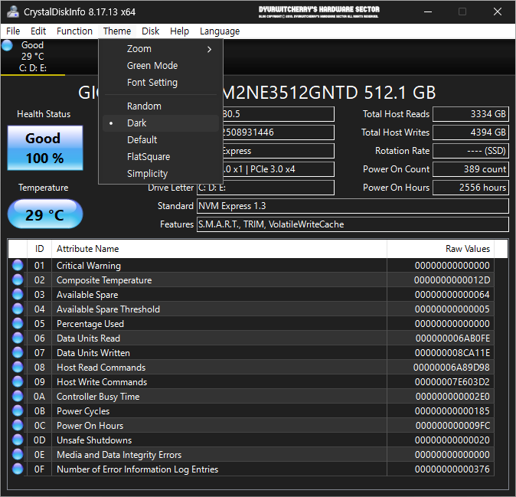Open the Disk menu

coord(150,31)
